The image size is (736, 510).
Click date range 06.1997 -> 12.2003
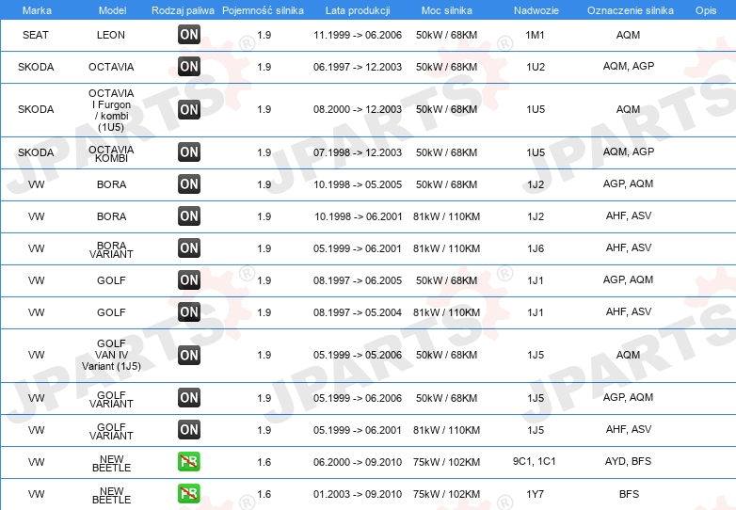[358, 67]
